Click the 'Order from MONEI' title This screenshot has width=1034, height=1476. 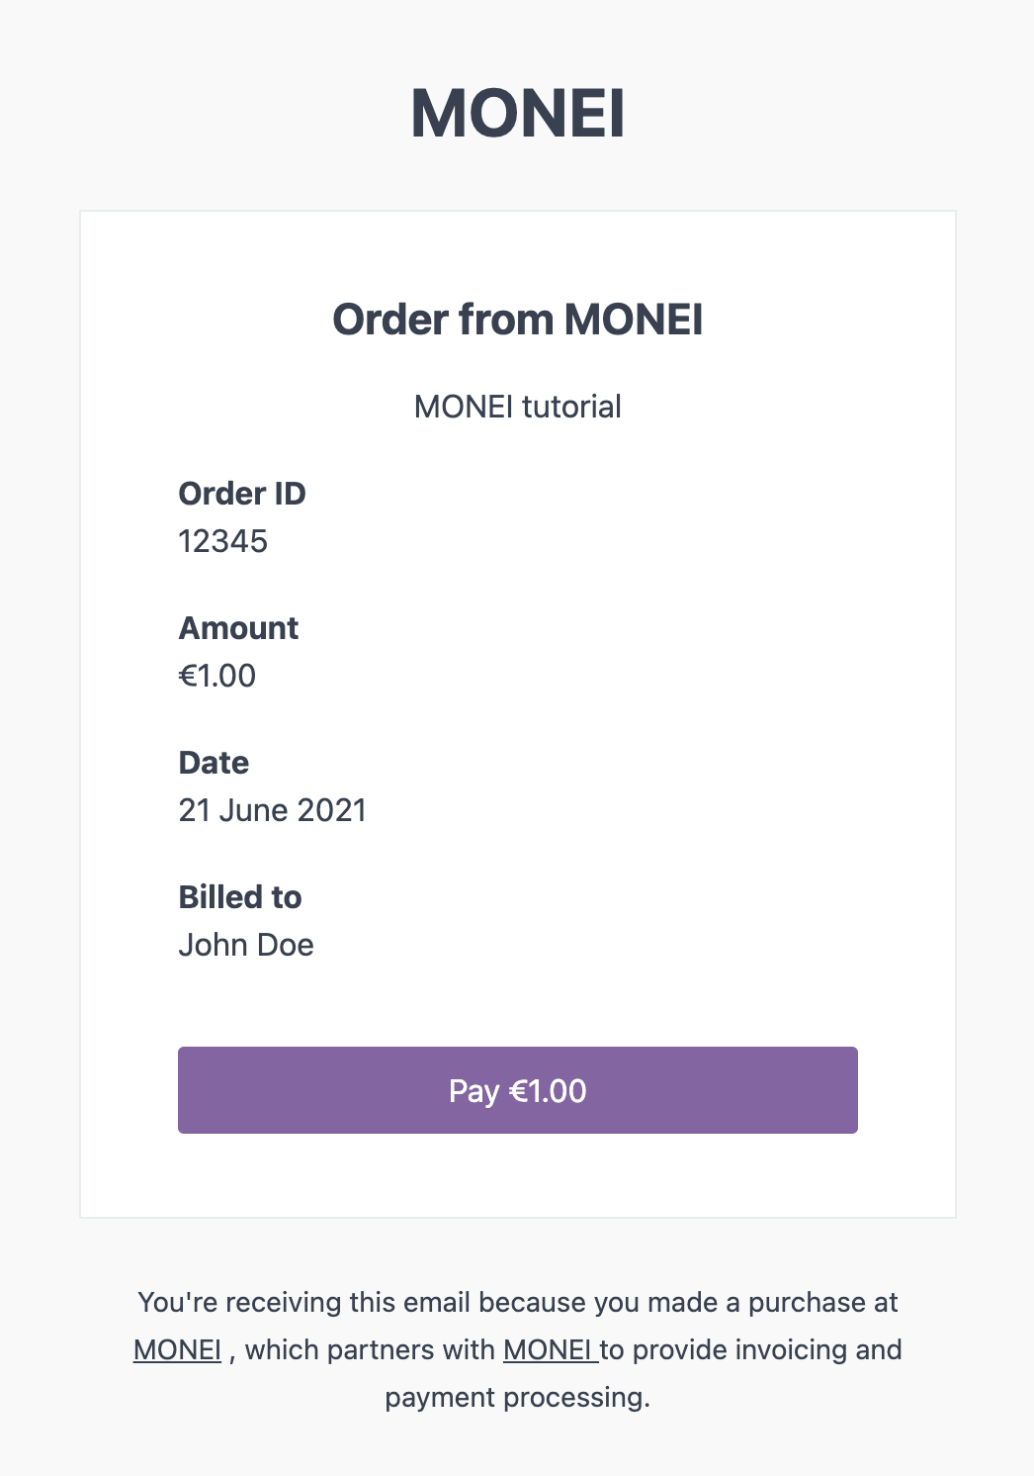(517, 320)
